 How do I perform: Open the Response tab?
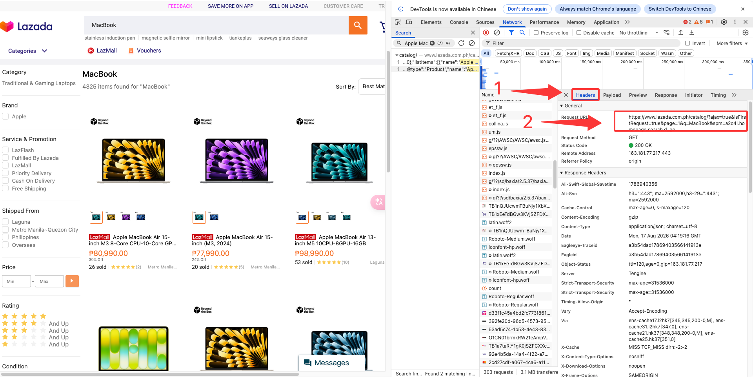pyautogui.click(x=666, y=95)
